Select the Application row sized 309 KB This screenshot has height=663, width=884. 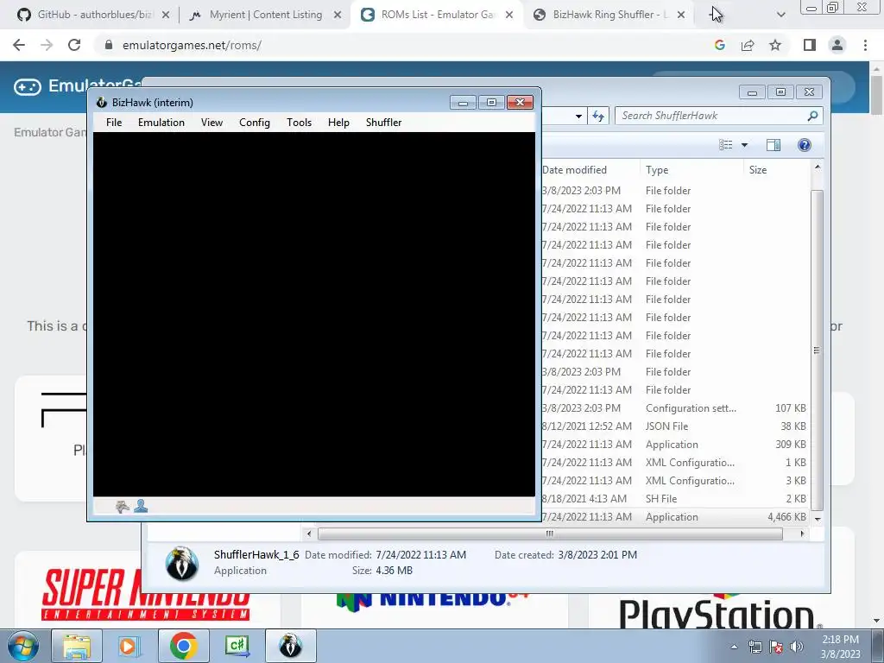[x=675, y=445]
